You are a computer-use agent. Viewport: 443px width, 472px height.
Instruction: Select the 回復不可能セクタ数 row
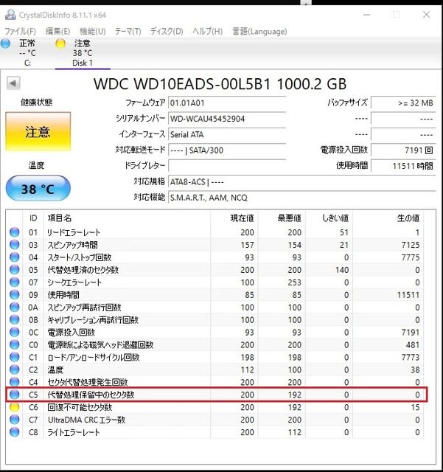pyautogui.click(x=215, y=407)
